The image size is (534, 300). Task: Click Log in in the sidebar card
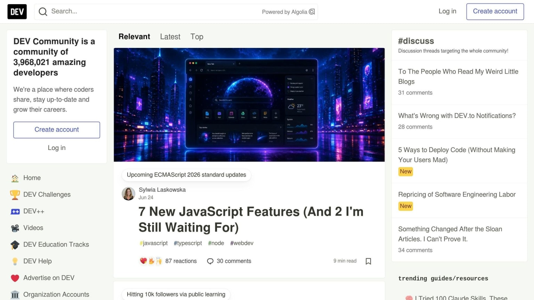[57, 148]
